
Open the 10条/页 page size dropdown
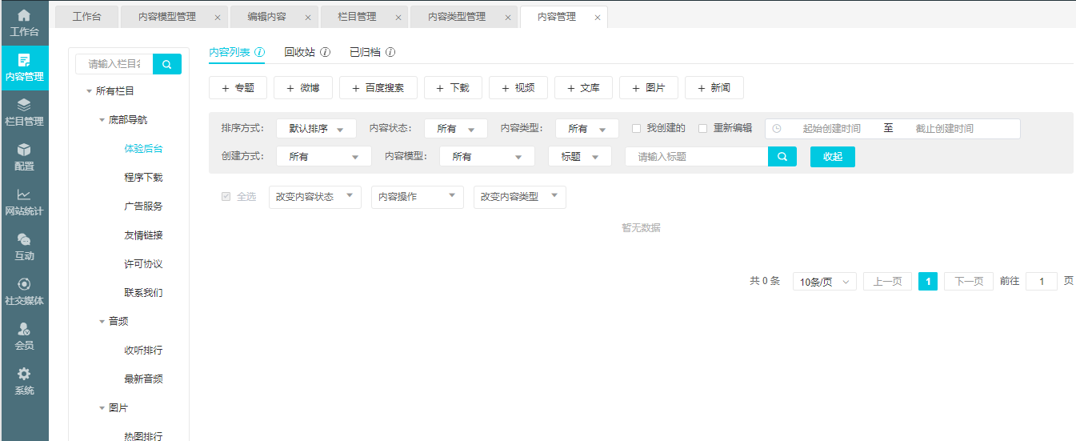tap(825, 282)
